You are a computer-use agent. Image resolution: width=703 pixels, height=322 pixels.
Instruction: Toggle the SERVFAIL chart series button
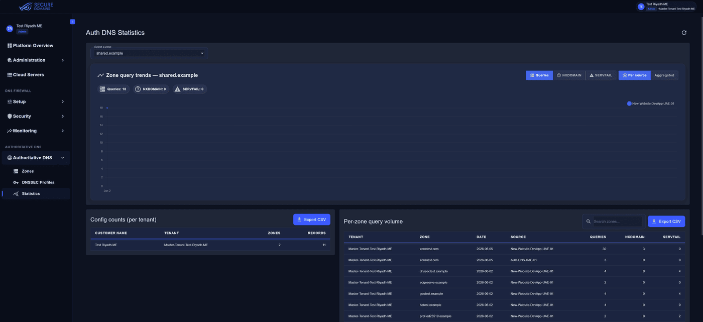point(601,75)
